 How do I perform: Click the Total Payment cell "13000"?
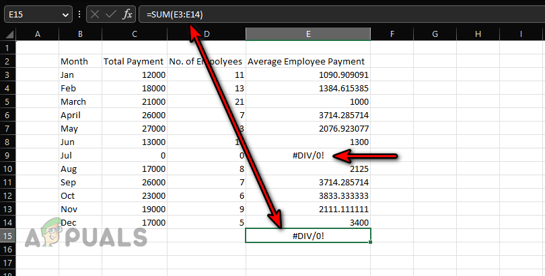(135, 142)
